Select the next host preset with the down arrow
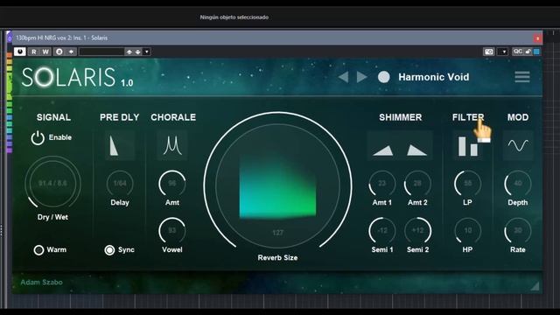The height and width of the screenshot is (315, 560). coord(138,52)
